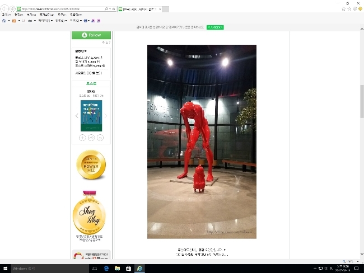This screenshot has width=364, height=273.
Task: Click the circular smiley icon under post card
Action: [100, 138]
